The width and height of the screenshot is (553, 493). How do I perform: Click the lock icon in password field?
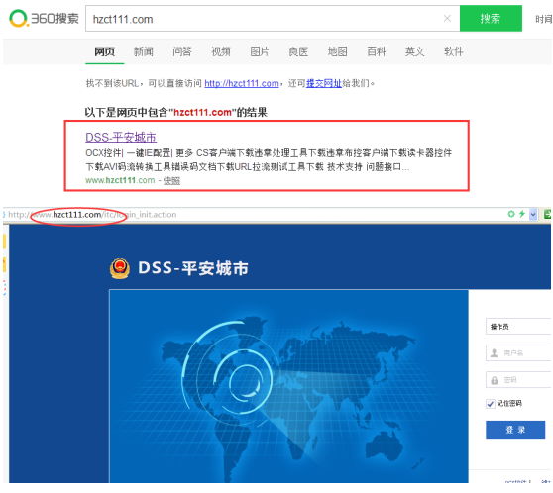pyautogui.click(x=495, y=380)
